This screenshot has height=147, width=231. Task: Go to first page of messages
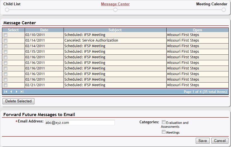[x=6, y=91]
